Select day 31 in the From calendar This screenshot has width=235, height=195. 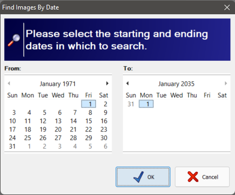12,146
